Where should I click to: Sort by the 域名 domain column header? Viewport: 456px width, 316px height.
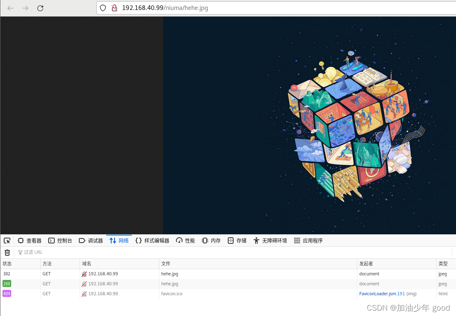tap(119, 264)
